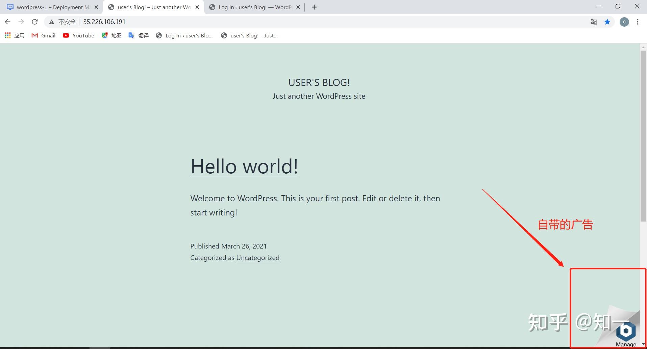
Task: Click the Bitnami Manage corner badge
Action: click(x=626, y=334)
